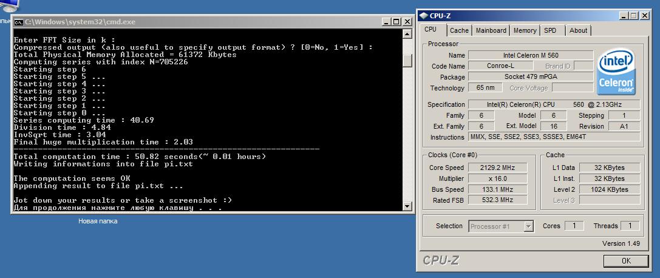Viewport: 660px width, 278px height.
Task: Click 'InvSqrt time : 3.04' line
Action: (x=60, y=135)
